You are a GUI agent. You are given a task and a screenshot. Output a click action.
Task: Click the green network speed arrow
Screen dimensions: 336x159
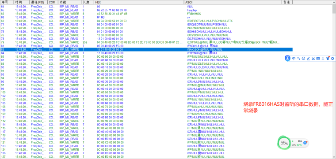tap(293, 141)
